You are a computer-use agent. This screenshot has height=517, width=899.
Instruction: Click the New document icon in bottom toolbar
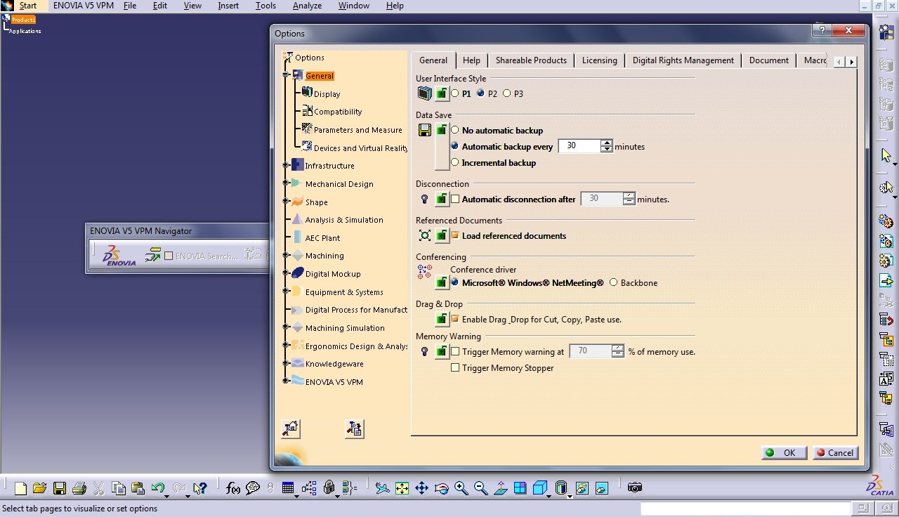(21, 487)
